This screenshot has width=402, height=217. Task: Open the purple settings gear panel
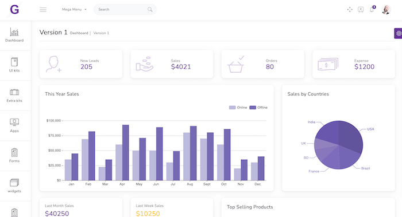coord(398,33)
